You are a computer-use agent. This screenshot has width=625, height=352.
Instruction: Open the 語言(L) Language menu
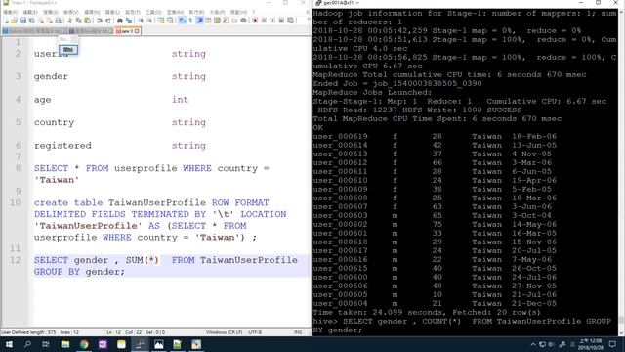pos(113,12)
